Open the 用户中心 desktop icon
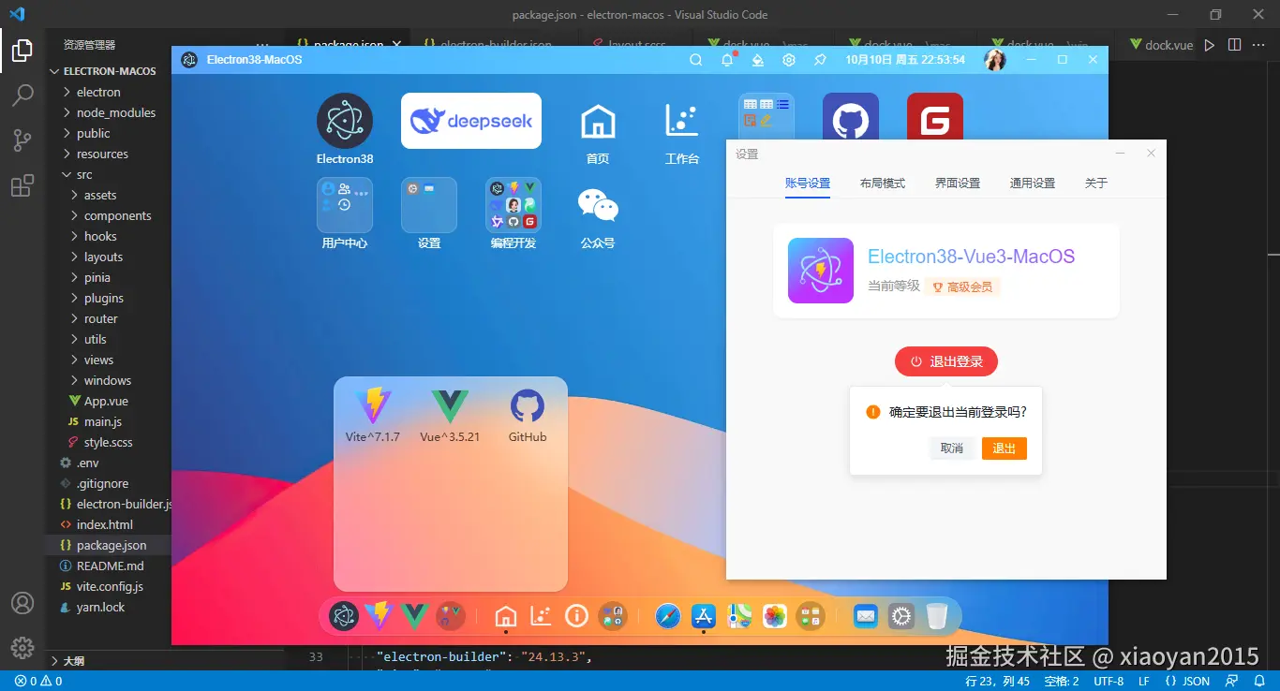The height and width of the screenshot is (691, 1280). click(x=344, y=205)
